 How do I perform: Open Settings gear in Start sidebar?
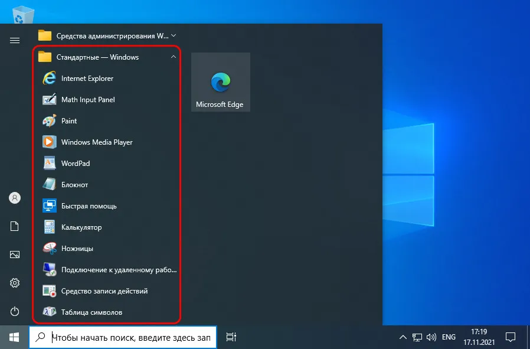tap(15, 283)
